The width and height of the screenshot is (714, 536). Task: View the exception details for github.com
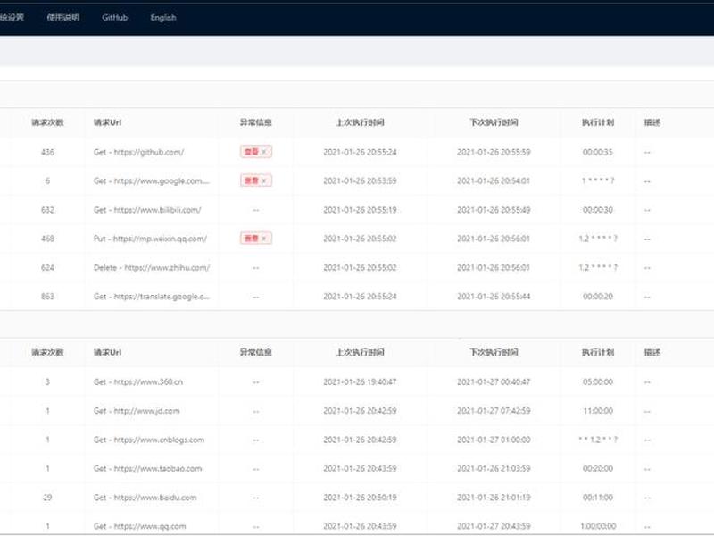252,152
